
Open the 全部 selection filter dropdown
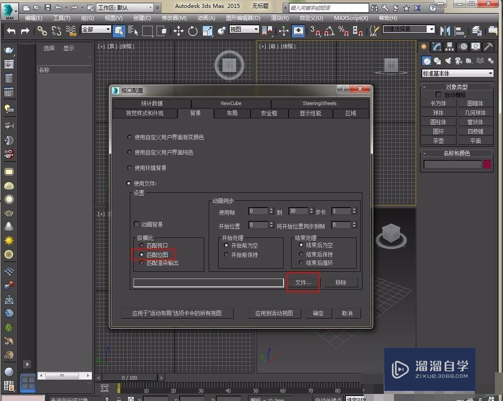pos(95,29)
